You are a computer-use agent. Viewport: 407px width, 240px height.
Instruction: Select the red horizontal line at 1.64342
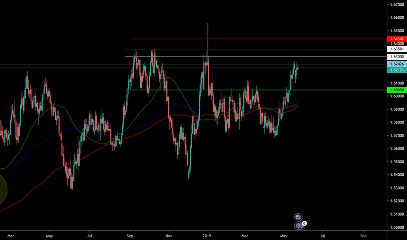coord(258,39)
